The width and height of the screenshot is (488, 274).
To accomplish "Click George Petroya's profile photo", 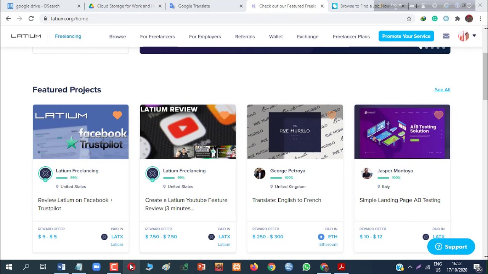I will (x=260, y=174).
